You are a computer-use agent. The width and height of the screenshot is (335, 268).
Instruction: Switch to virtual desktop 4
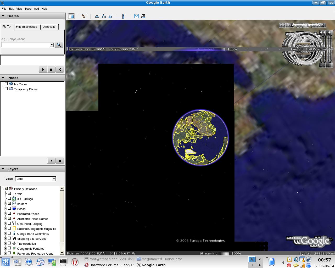[x=259, y=265]
